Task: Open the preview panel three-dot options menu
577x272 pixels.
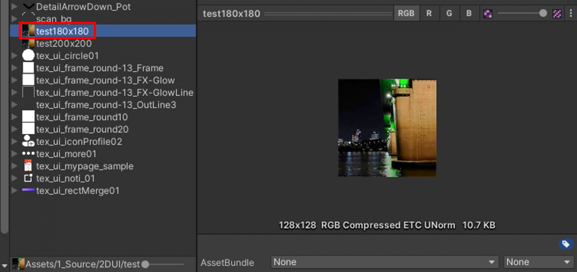Action: (571, 13)
